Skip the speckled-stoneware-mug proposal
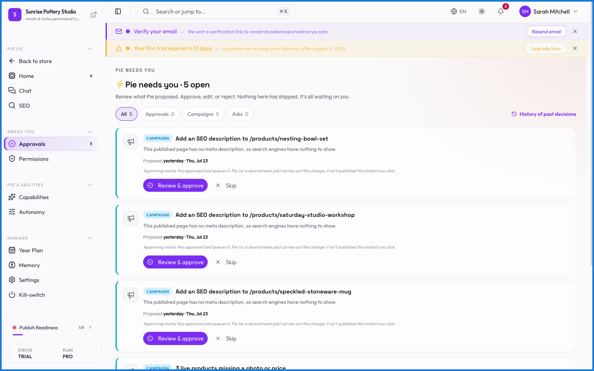This screenshot has height=371, width=594. click(x=226, y=338)
